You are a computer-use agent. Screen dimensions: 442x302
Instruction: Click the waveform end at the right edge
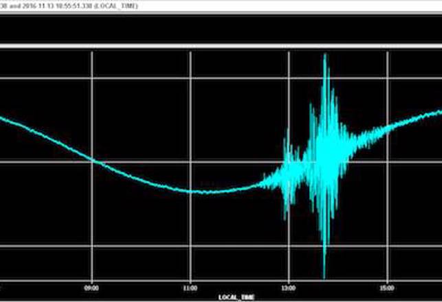tap(439, 113)
